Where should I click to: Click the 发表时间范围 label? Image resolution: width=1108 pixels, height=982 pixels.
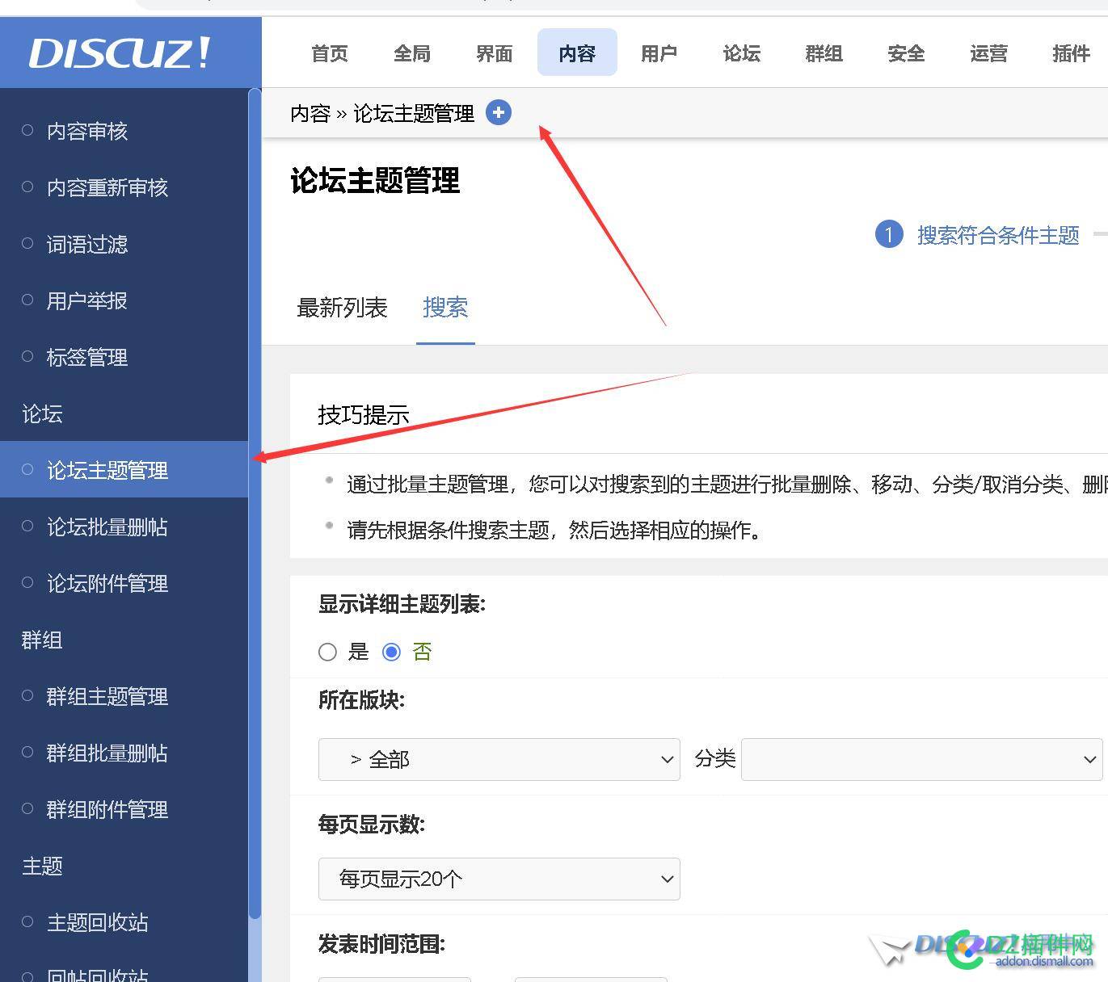381,943
